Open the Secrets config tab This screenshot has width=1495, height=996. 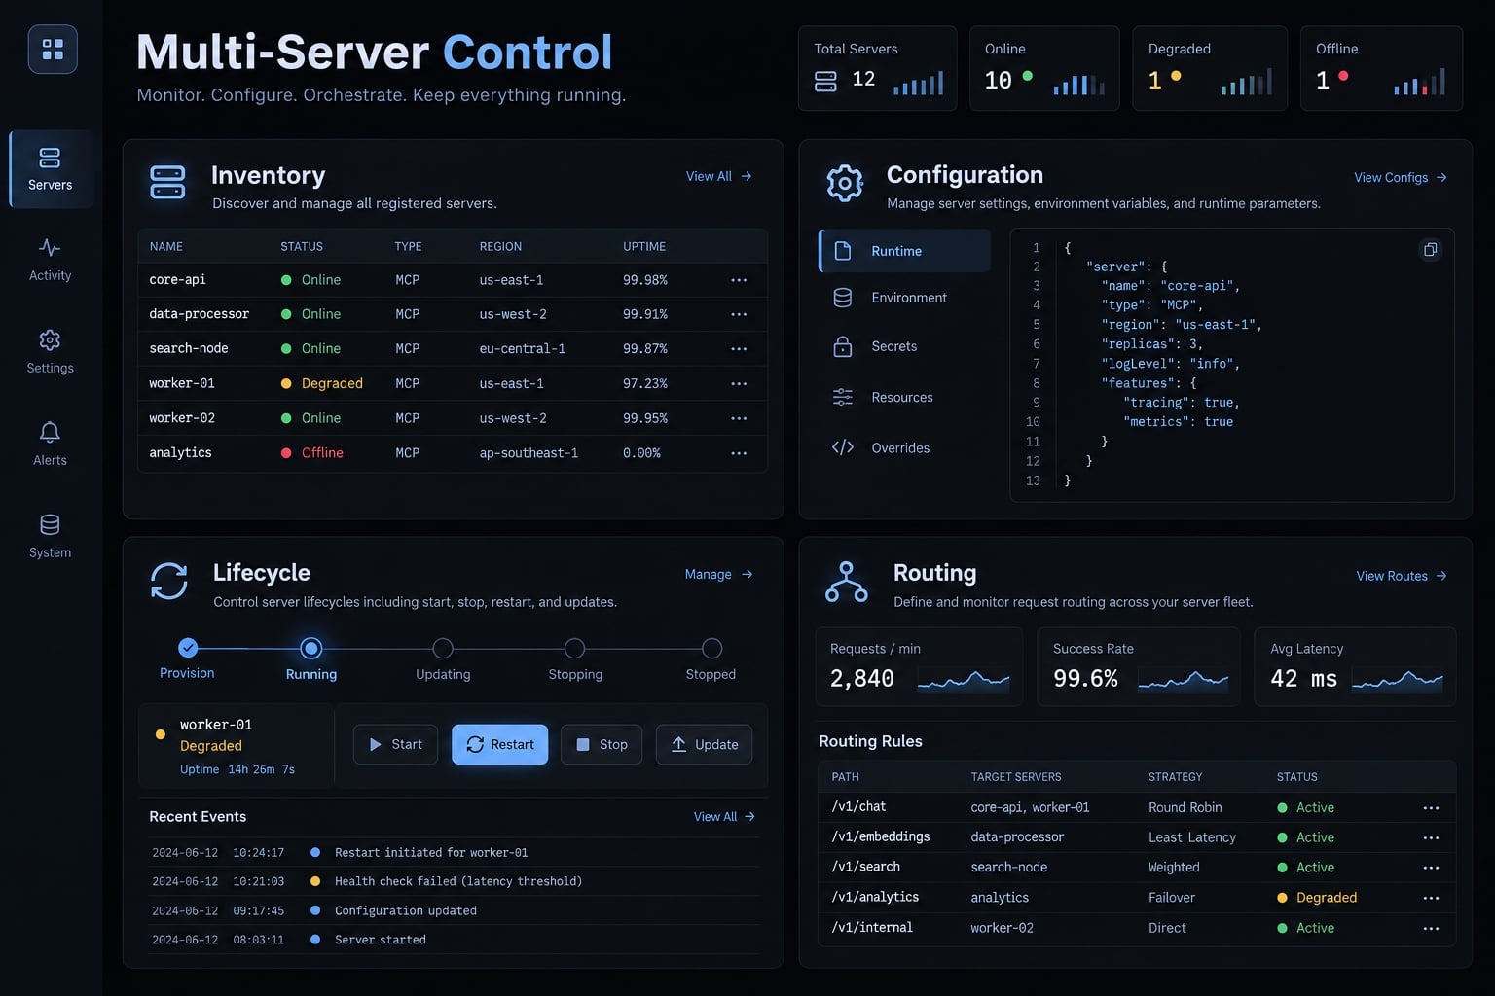pyautogui.click(x=905, y=346)
